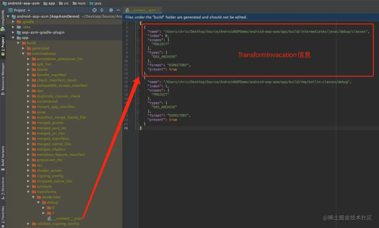The image size is (379, 228).
Task: Select the merged_manifests folder
Action: (50, 139)
